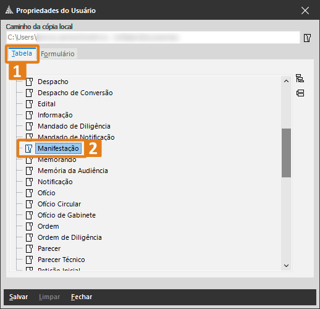Click scroll down arrow in list
Screen dimensions: 320x309
tap(286, 266)
